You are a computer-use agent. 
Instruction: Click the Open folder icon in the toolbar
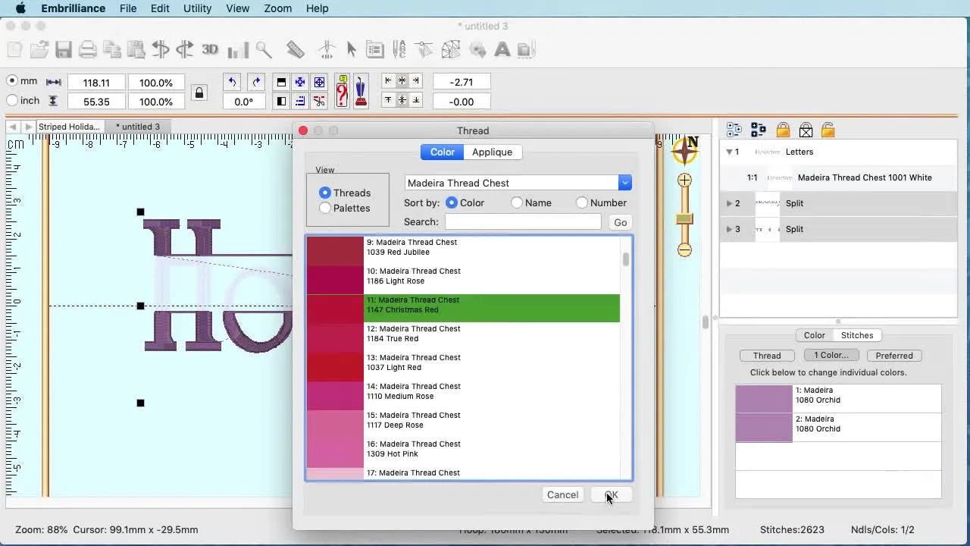(x=39, y=50)
